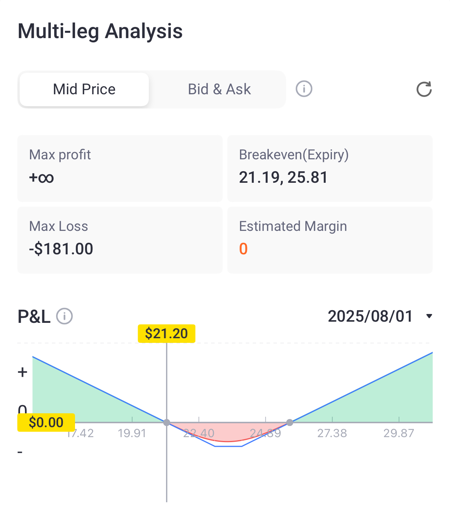Viewport: 450px width, 516px height.
Task: Open info icon beside Bid & Ask
Action: pos(304,89)
